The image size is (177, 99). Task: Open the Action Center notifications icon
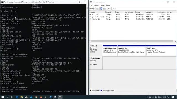pos(173,97)
